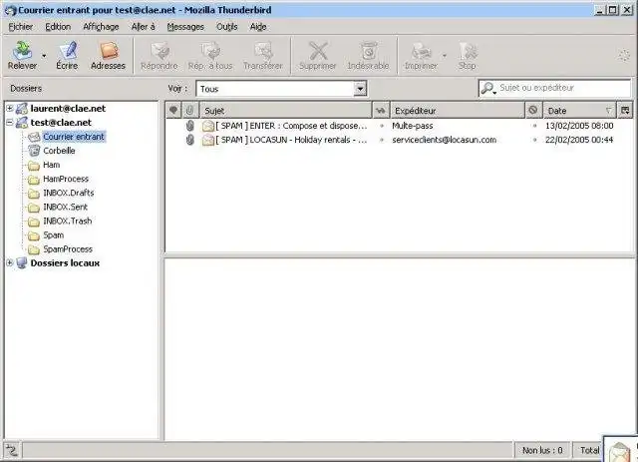Open the SpamProcess folder

pos(68,248)
